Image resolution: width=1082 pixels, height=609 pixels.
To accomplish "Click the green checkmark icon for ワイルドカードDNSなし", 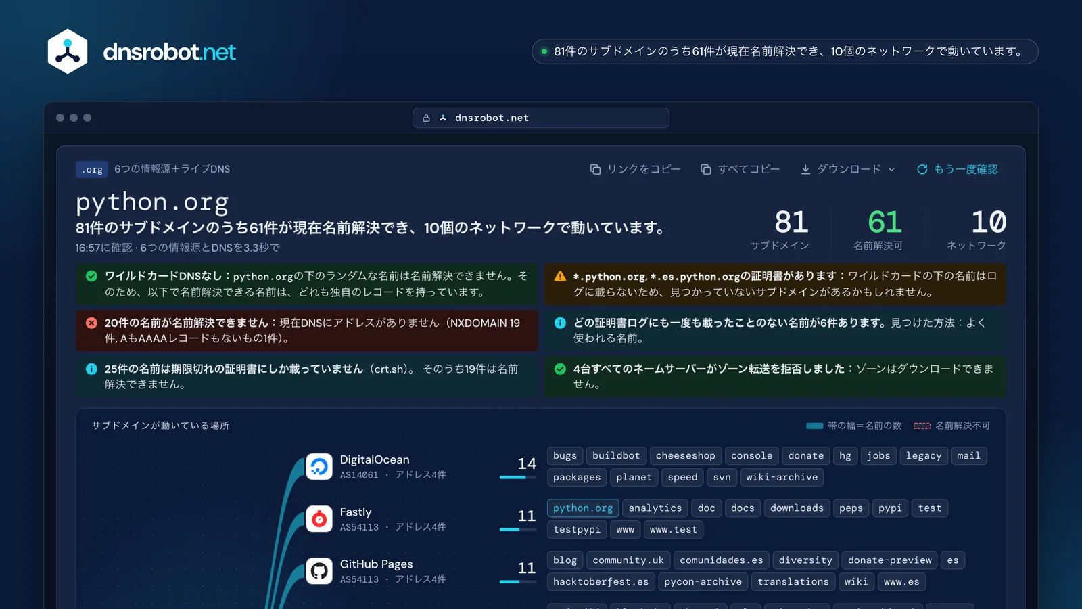I will 91,276.
